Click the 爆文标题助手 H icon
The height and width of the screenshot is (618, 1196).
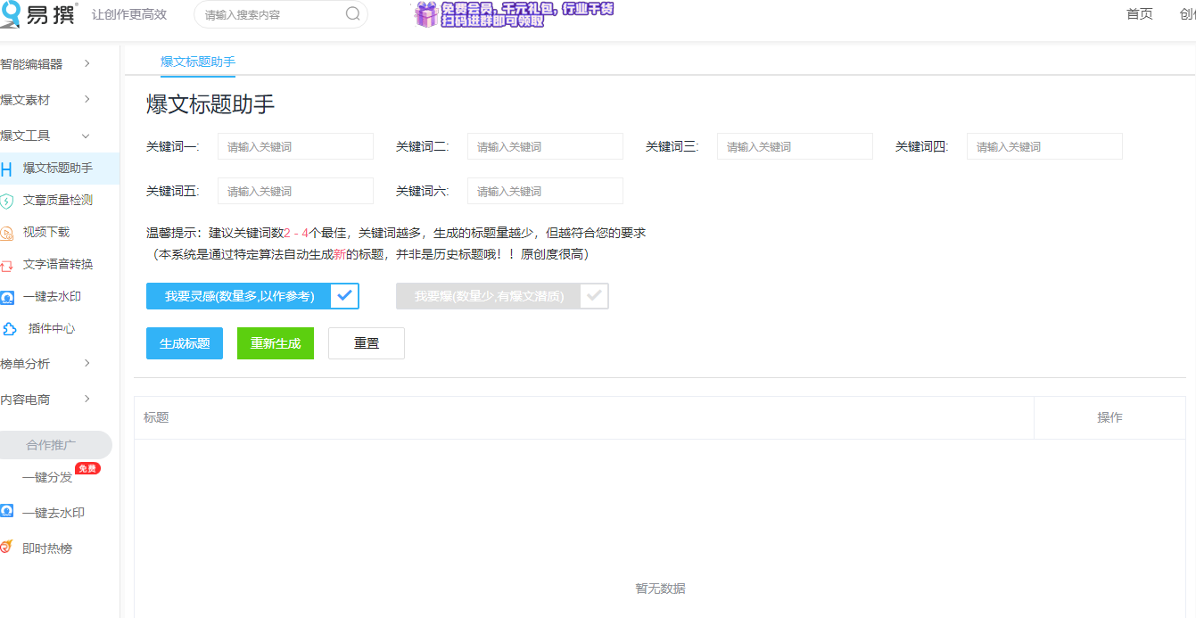click(9, 167)
